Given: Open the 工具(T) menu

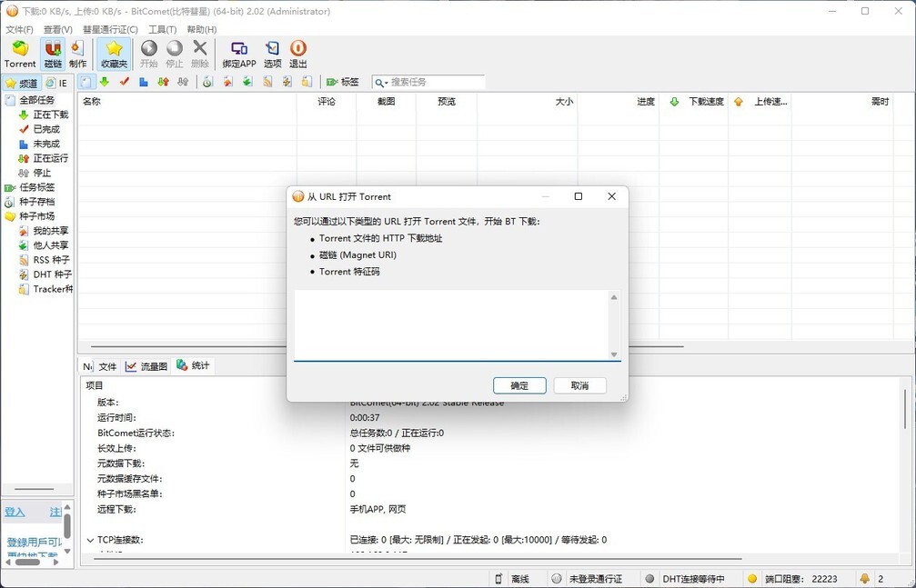Looking at the screenshot, I should pyautogui.click(x=163, y=29).
